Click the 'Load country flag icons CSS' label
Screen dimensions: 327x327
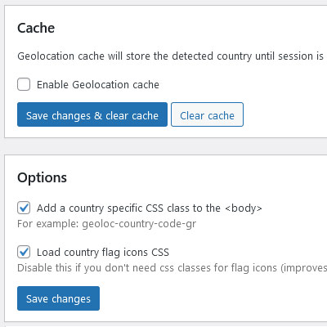103,253
